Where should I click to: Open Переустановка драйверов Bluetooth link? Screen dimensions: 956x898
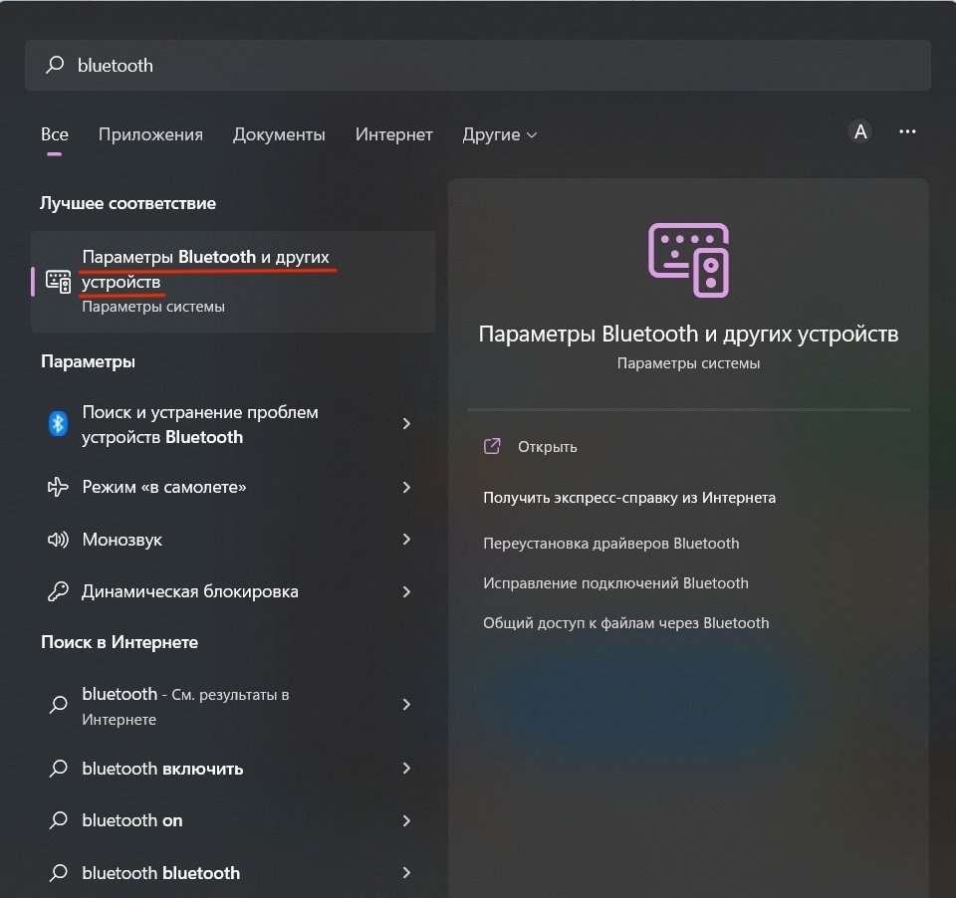pos(610,544)
